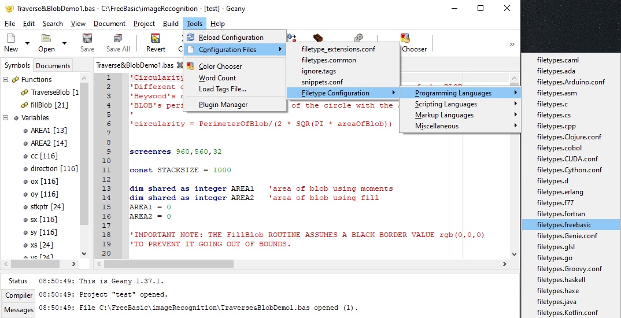Jump to TraverseBlob function symbol
Image resolution: width=621 pixels, height=318 pixels.
coord(50,93)
